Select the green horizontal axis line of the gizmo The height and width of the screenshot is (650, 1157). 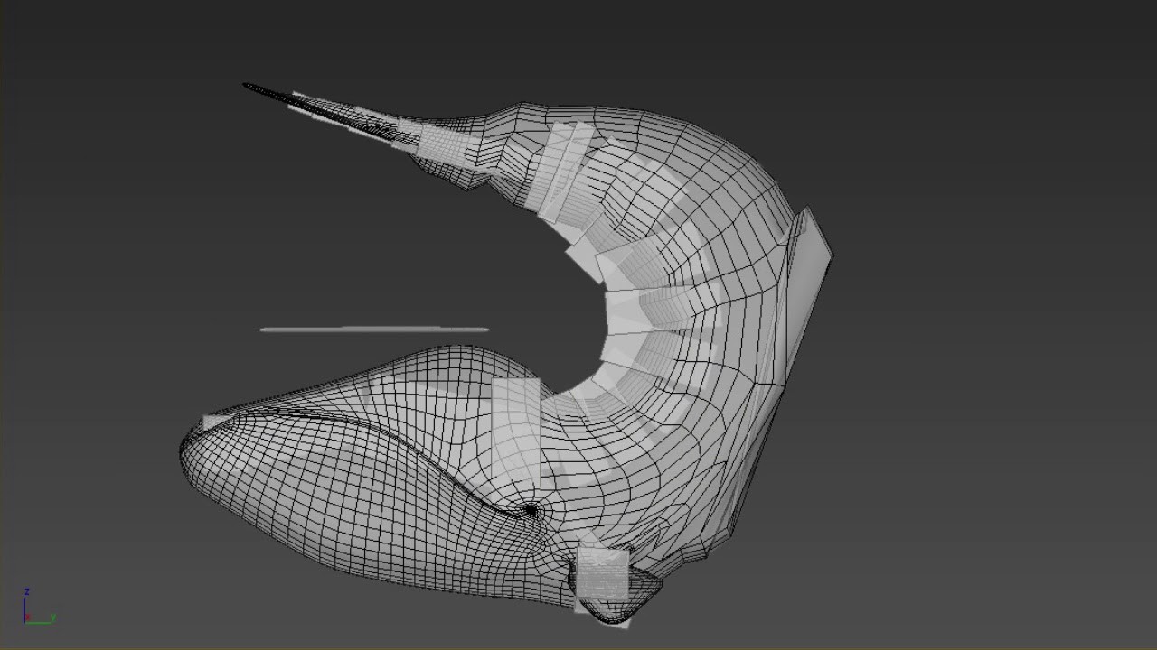pos(39,623)
